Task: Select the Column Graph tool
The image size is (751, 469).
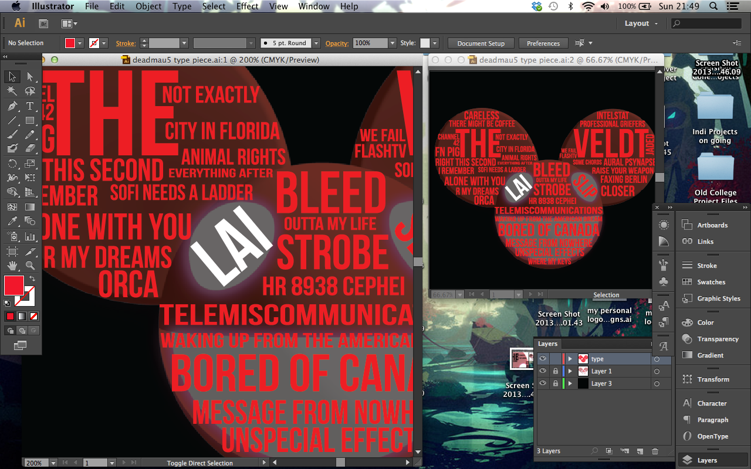Action: (30, 236)
